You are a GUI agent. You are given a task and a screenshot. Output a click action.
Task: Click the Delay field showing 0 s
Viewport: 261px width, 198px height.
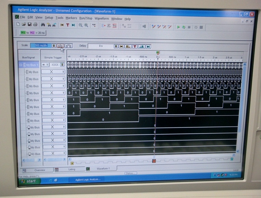(x=101, y=46)
